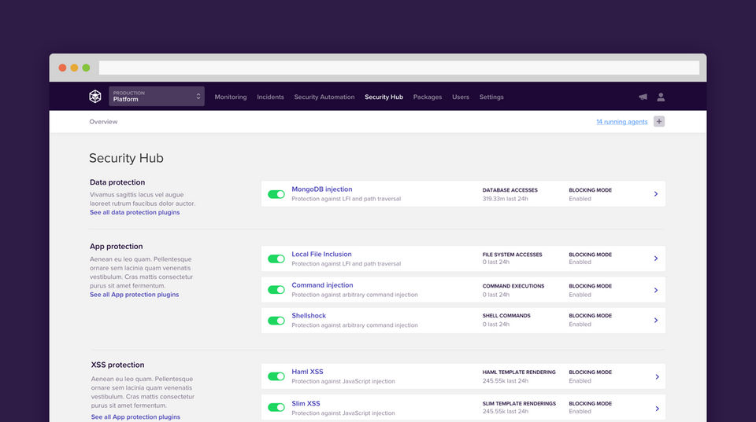
Task: Expand the Haml XSS row chevron
Action: coord(657,376)
